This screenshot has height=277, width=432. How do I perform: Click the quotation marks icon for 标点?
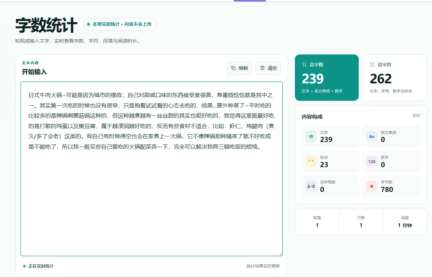coord(311,161)
